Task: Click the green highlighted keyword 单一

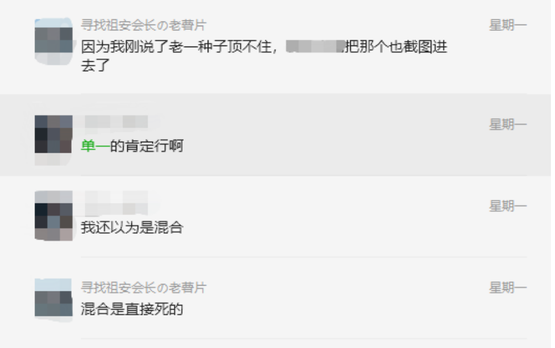Action: [95, 146]
